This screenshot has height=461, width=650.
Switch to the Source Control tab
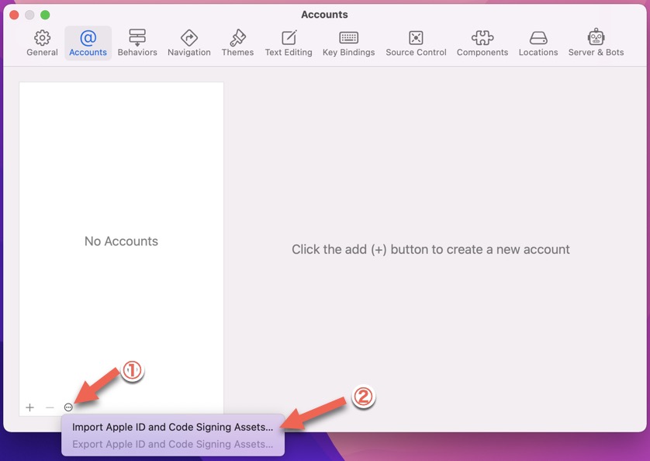click(x=416, y=43)
